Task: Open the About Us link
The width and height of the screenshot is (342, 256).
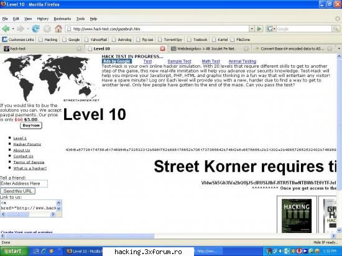Action: click(x=22, y=150)
